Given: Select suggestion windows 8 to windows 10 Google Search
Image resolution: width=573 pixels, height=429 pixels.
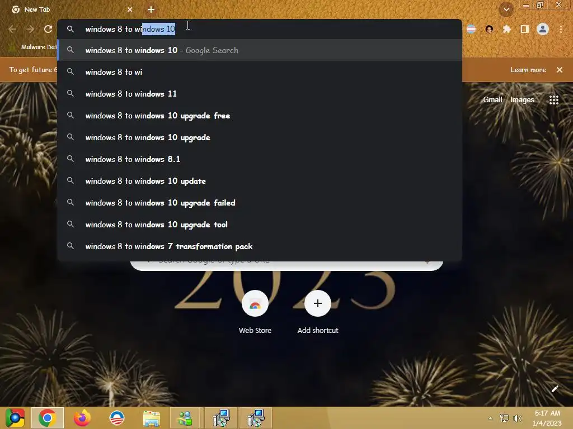Looking at the screenshot, I should 260,50.
